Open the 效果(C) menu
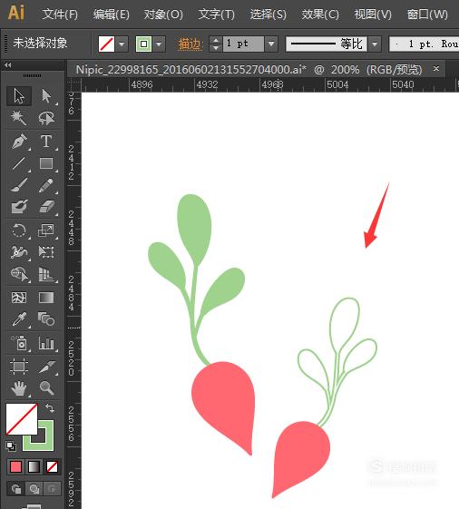The image size is (459, 509). tap(320, 15)
